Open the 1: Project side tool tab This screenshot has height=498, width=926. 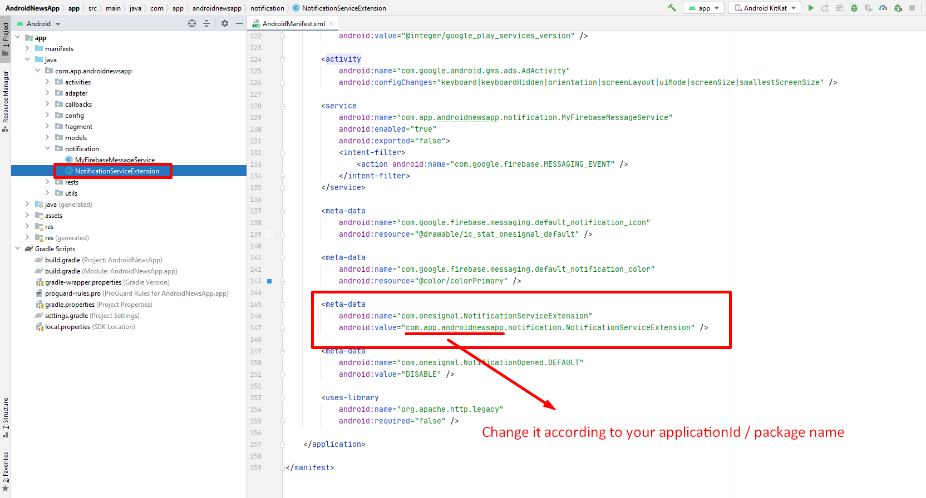tap(6, 39)
